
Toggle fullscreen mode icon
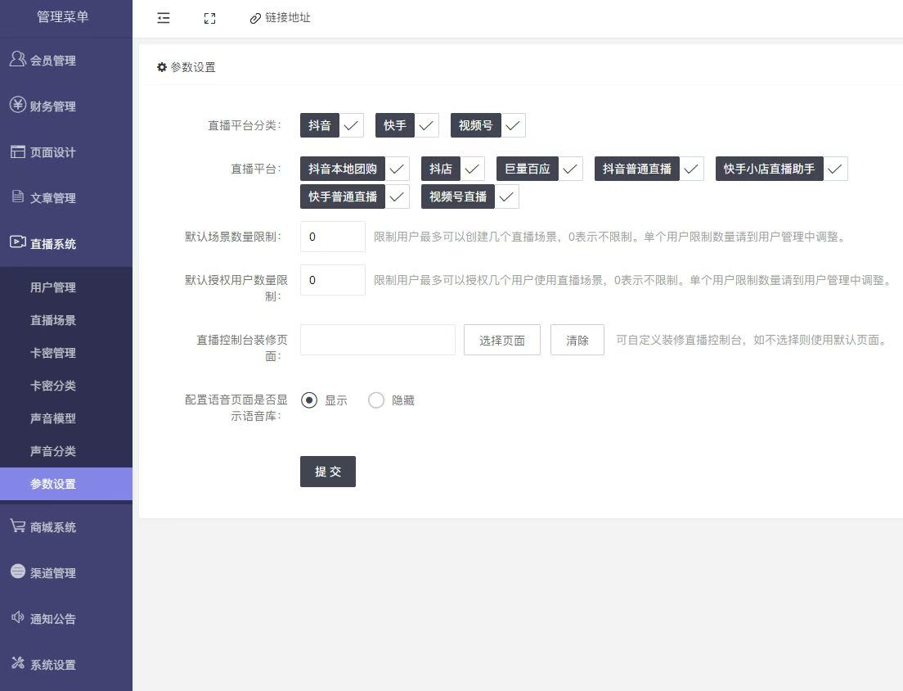pyautogui.click(x=209, y=18)
